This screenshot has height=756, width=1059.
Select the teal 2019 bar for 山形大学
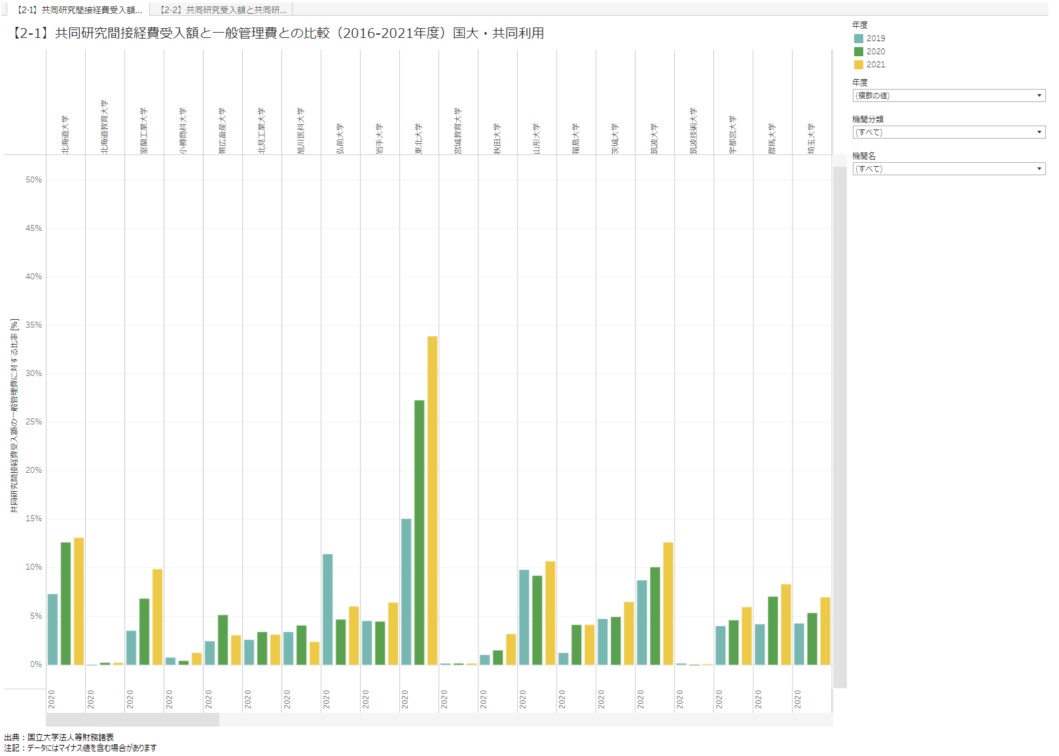coord(524,617)
